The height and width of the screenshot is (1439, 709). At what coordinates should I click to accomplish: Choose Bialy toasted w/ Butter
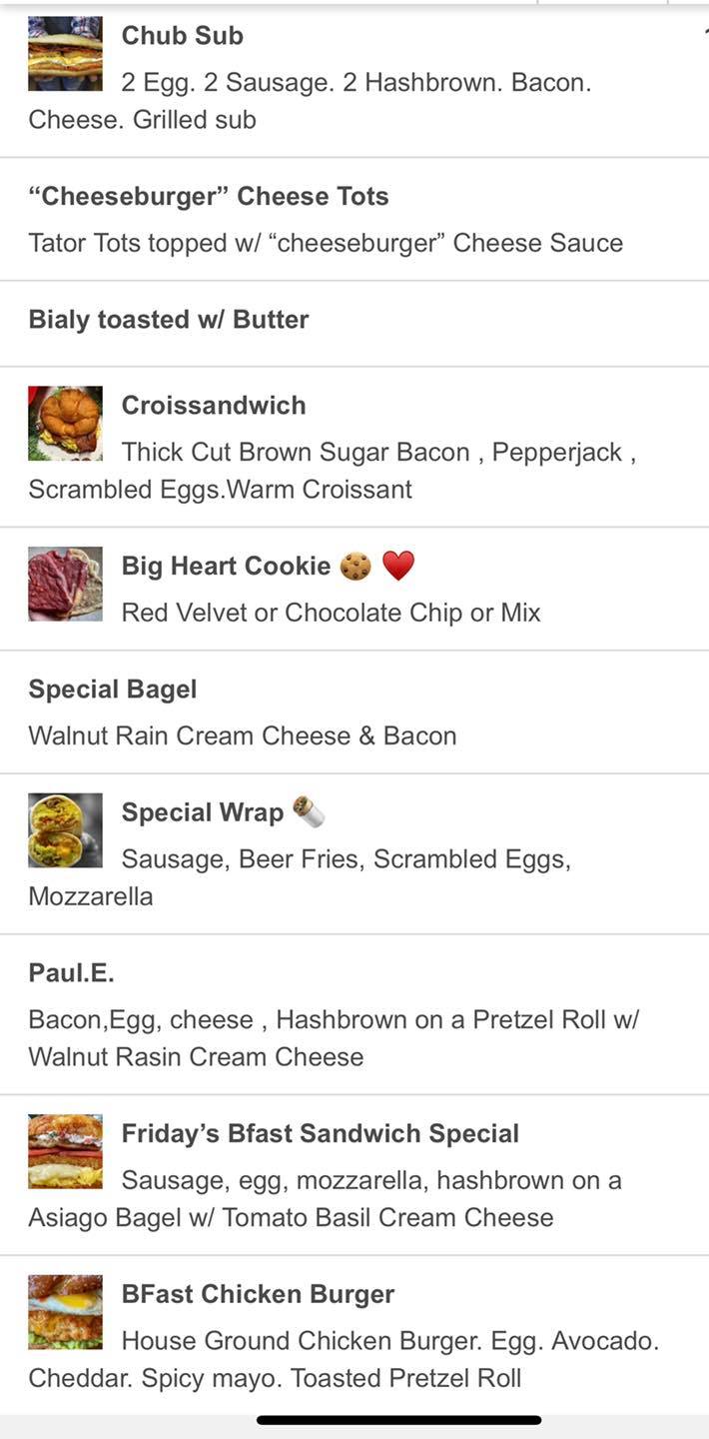click(169, 320)
